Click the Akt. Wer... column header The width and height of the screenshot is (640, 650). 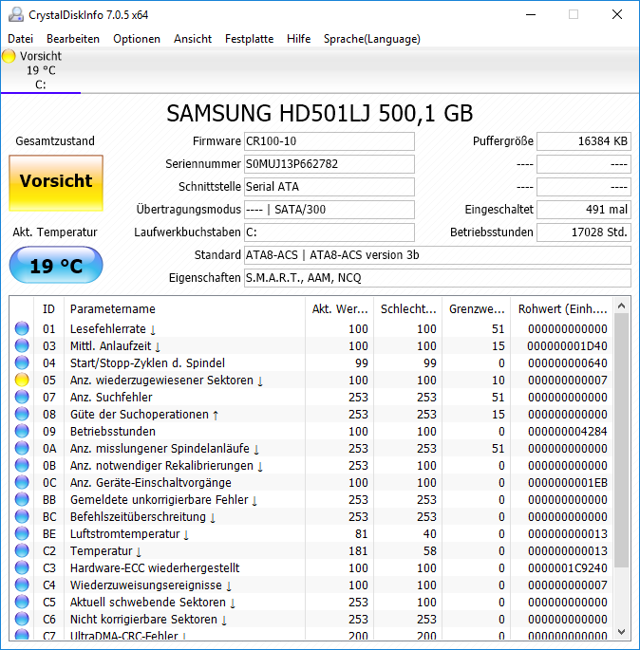pyautogui.click(x=339, y=308)
